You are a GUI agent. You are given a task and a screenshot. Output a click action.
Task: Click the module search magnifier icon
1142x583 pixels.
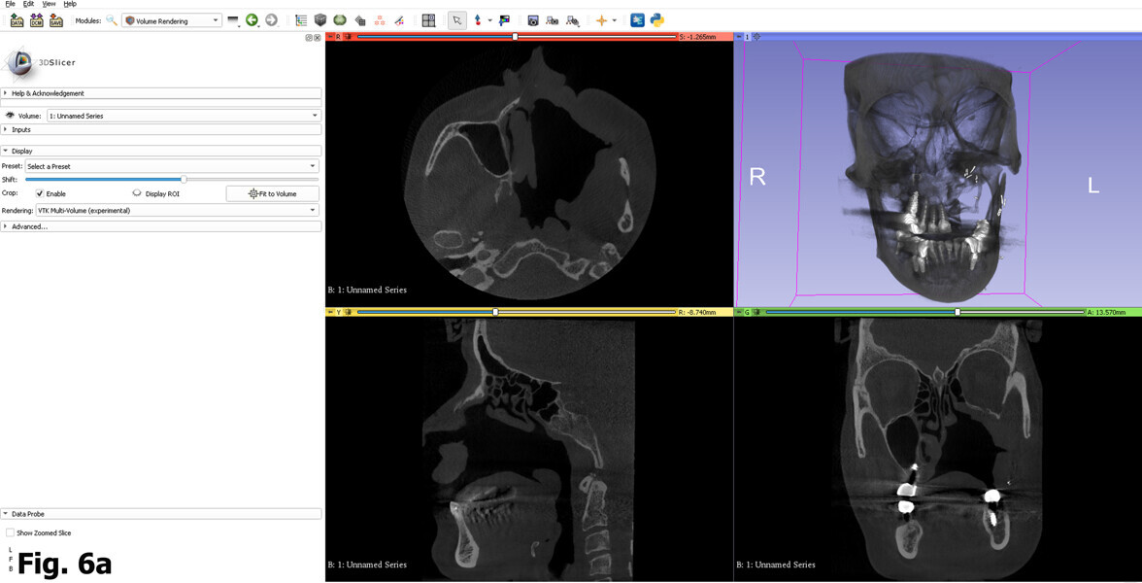click(112, 20)
